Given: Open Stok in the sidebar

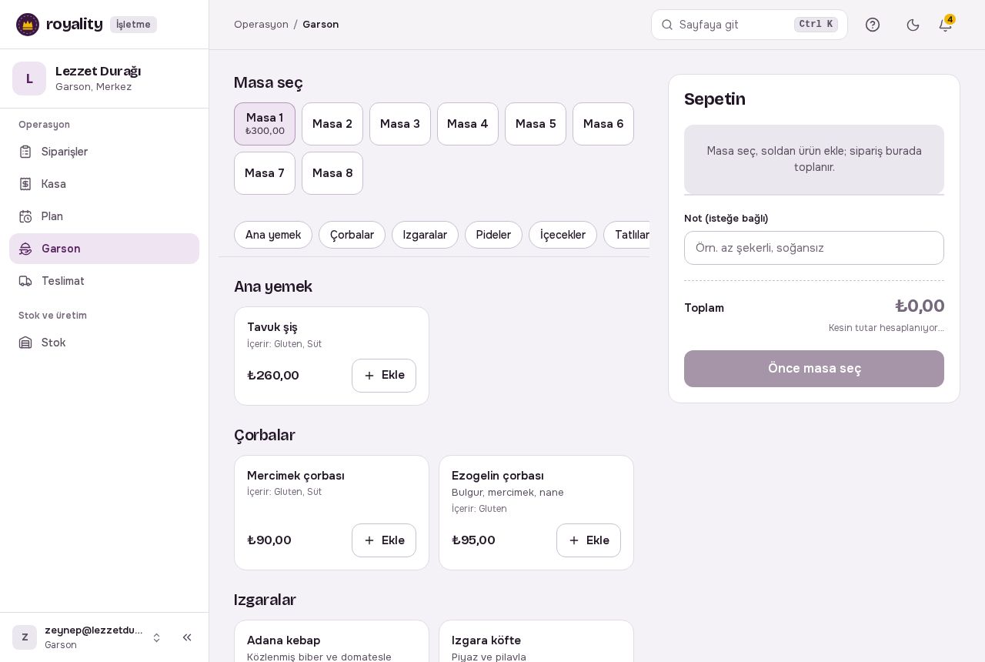Looking at the screenshot, I should pos(104,343).
